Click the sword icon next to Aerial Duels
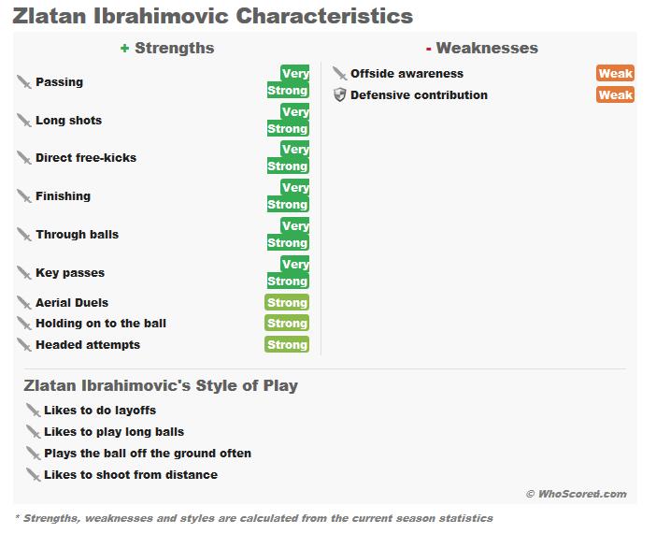Viewport: 656px width, 534px height. click(x=24, y=303)
